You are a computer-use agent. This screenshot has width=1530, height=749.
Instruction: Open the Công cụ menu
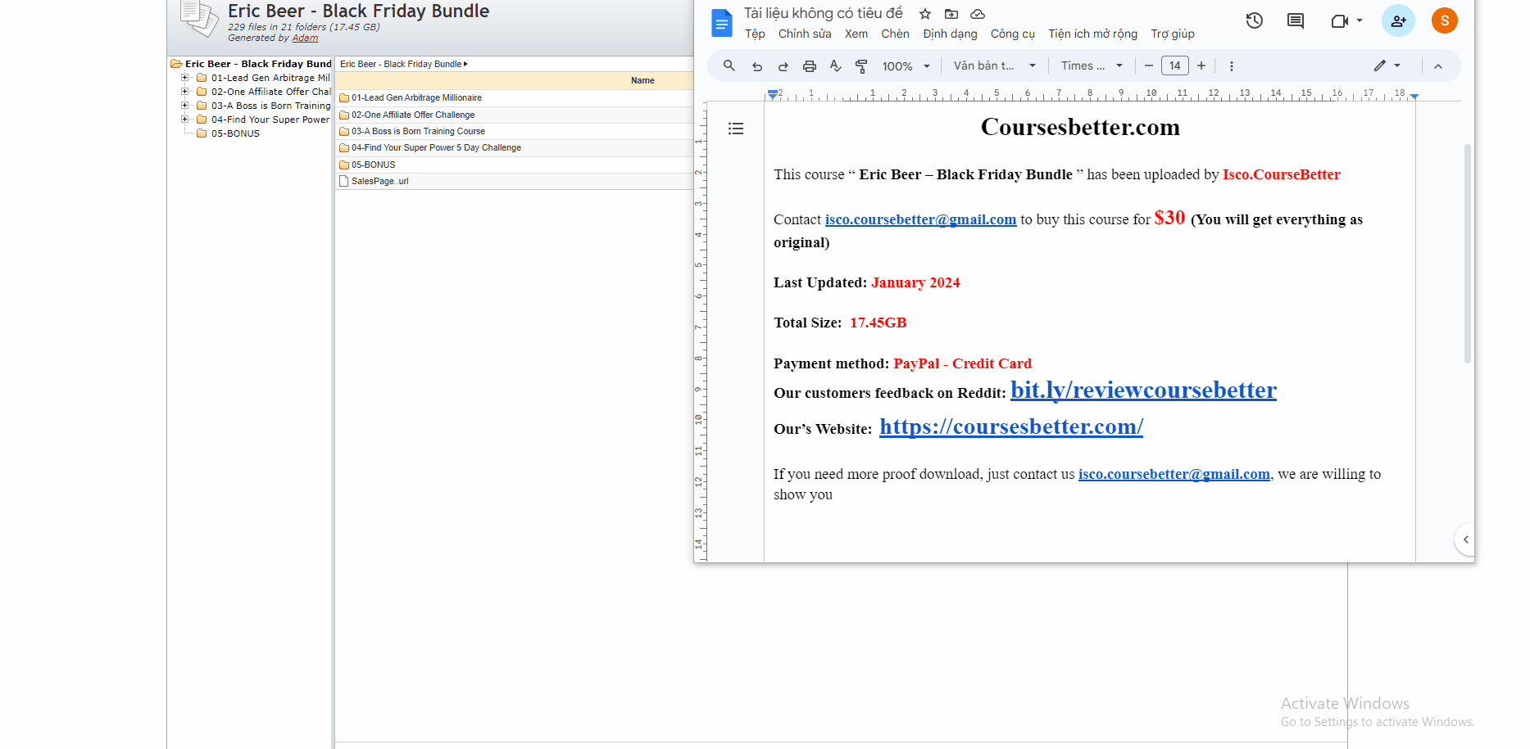pos(1012,34)
